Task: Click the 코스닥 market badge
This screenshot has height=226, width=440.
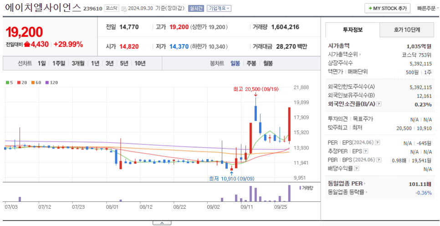Action: pyautogui.click(x=112, y=8)
